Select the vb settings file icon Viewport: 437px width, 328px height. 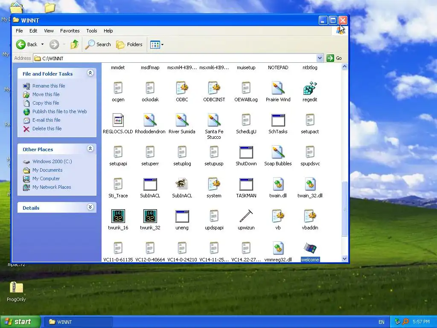click(278, 216)
